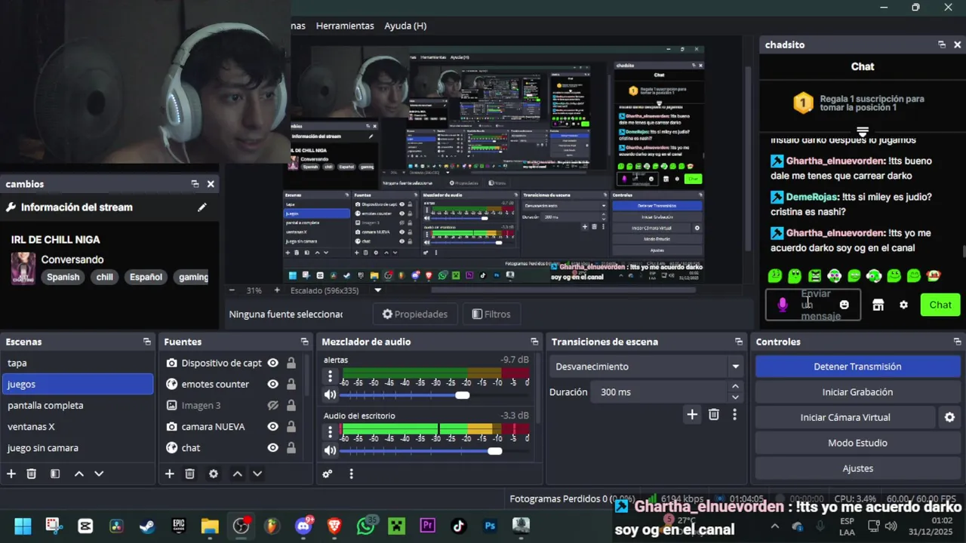Click Iniciar Grabación button
Image resolution: width=966 pixels, height=543 pixels.
[857, 392]
